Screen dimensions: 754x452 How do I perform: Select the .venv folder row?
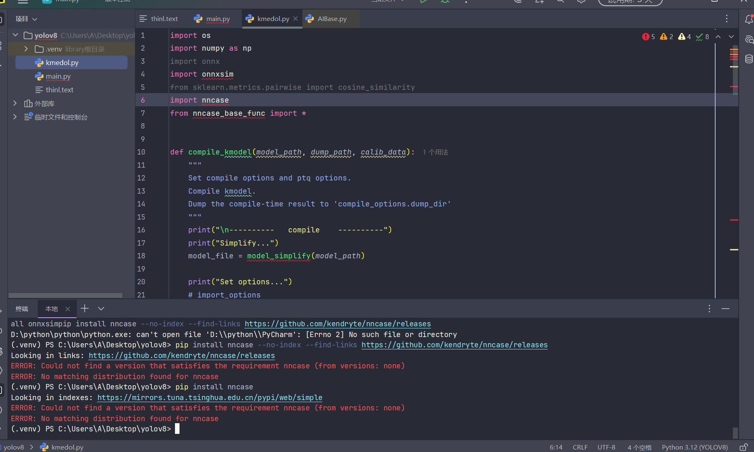(x=71, y=49)
